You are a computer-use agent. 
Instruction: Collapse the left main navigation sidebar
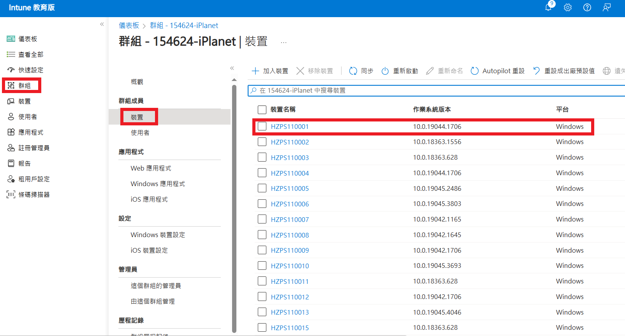click(x=102, y=24)
